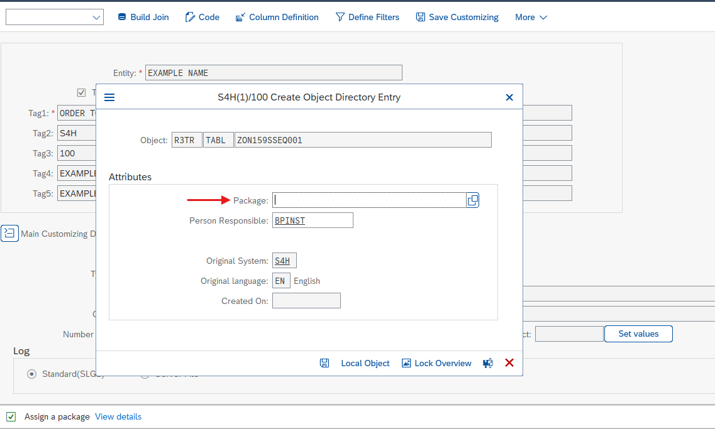Viewport: 715px width, 429px height.
Task: Click the R3TR object type field
Action: coord(187,140)
